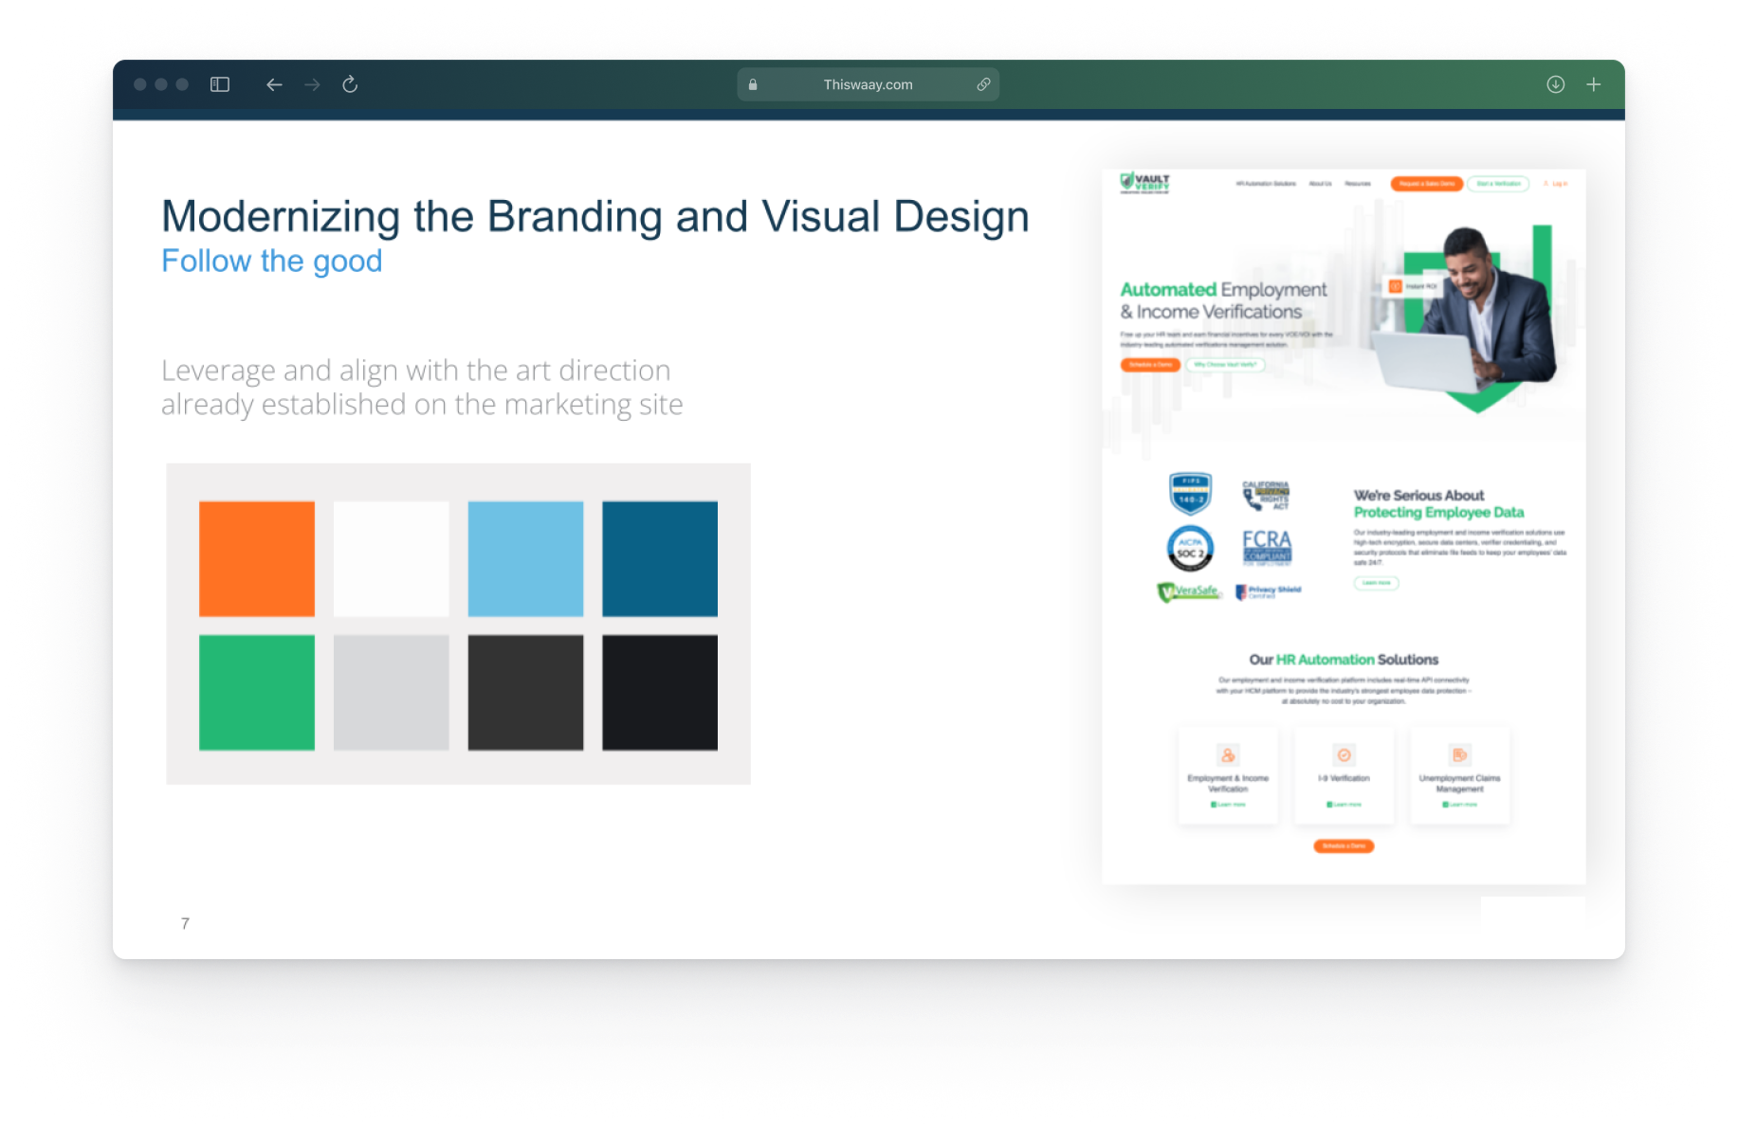Open the HR Automation Solutions nav menu

[1265, 184]
